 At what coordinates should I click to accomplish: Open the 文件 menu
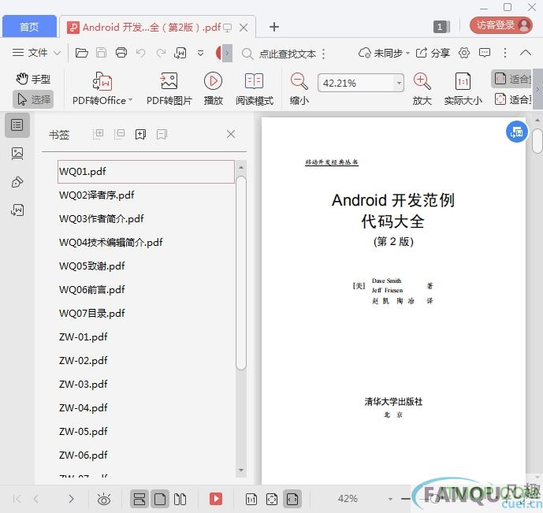[x=36, y=53]
